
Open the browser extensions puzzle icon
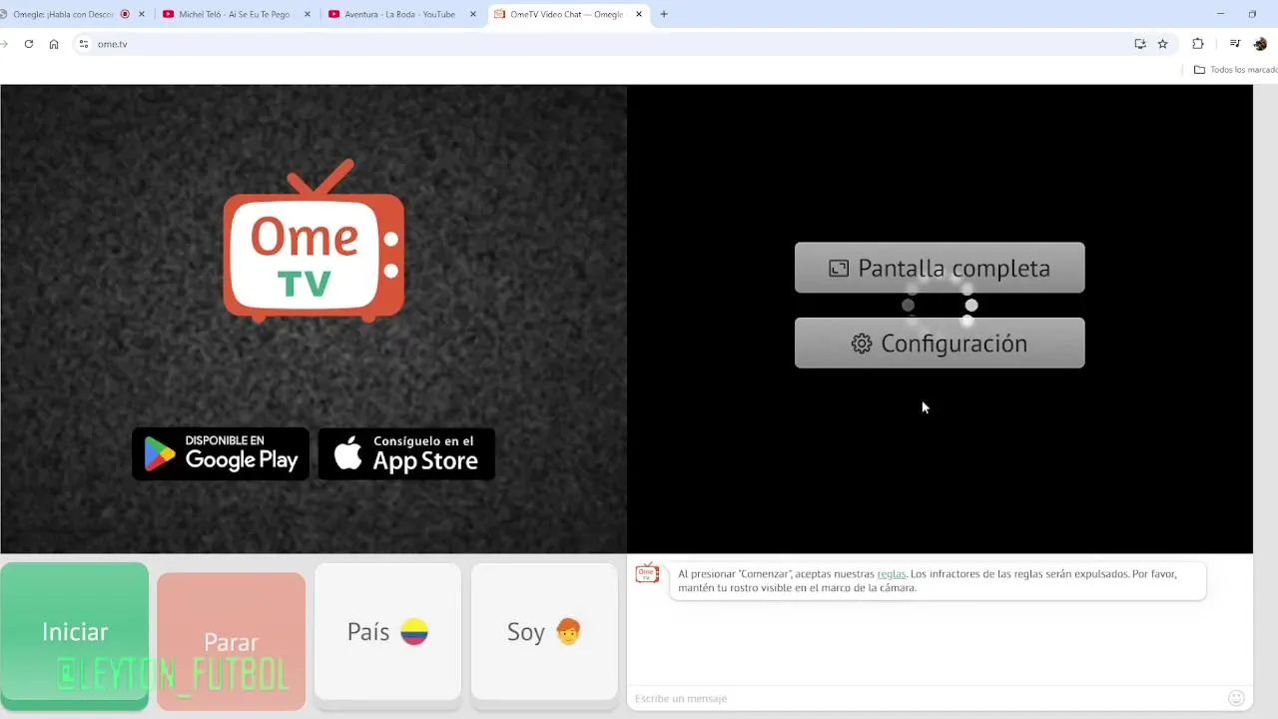[x=1198, y=44]
